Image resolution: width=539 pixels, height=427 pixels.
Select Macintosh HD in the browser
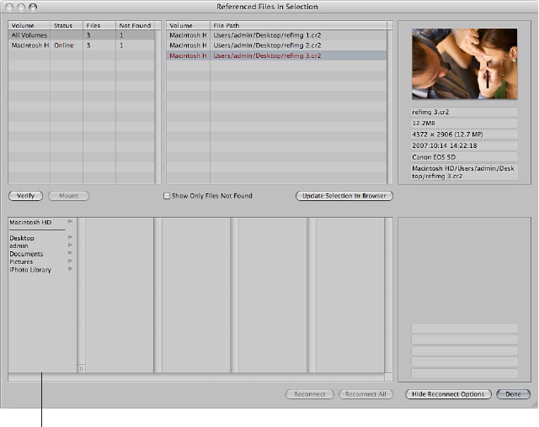(x=30, y=222)
